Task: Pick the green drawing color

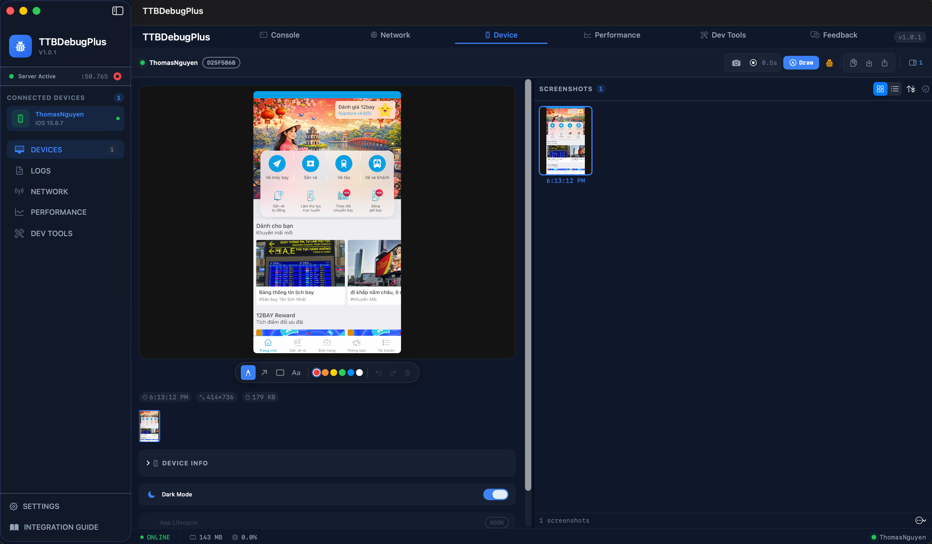Action: click(342, 373)
